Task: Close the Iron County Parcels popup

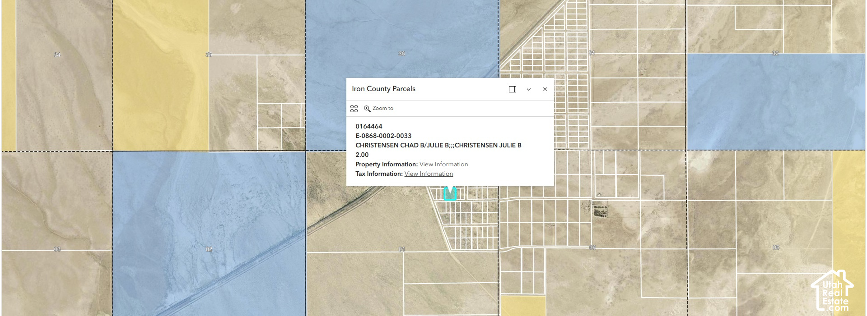Action: 545,89
